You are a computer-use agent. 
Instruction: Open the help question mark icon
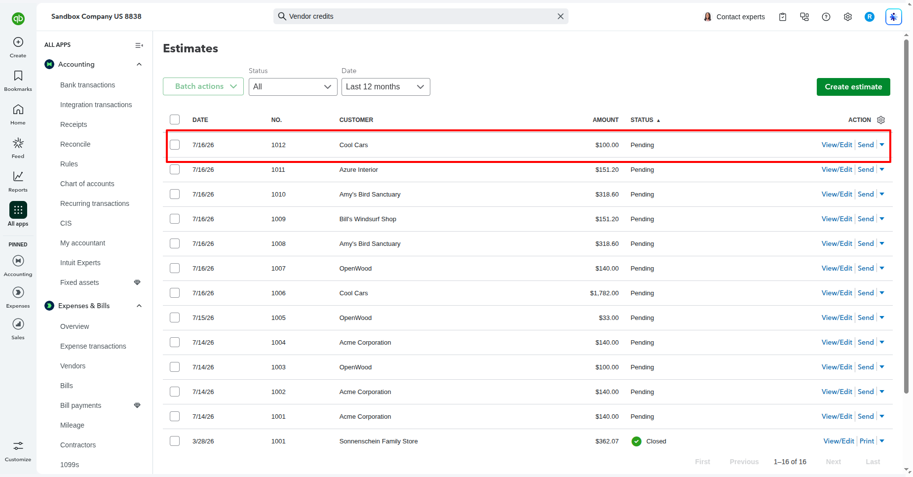pyautogui.click(x=826, y=17)
